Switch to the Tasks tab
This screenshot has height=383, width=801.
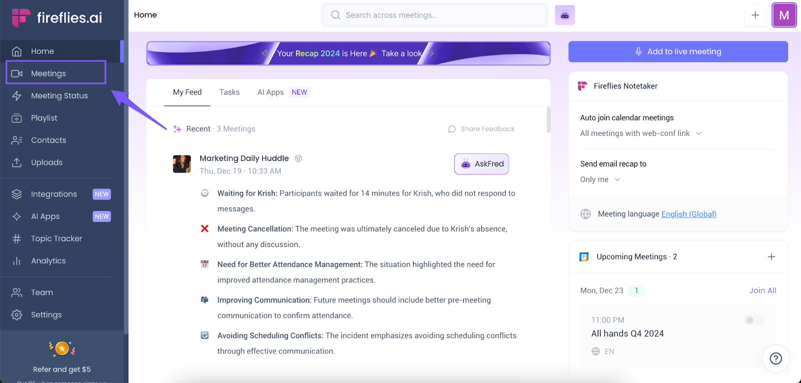(x=229, y=92)
